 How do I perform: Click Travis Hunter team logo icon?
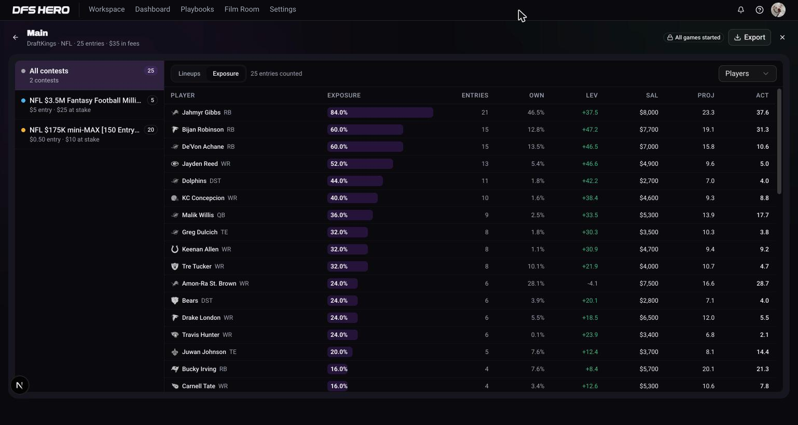tap(175, 335)
